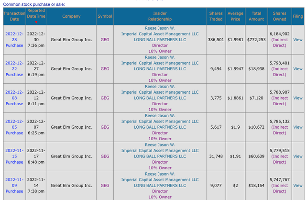Select the $60,639 total amount cell
Image resolution: width=306 pixels, height=200 pixels.
pyautogui.click(x=256, y=156)
